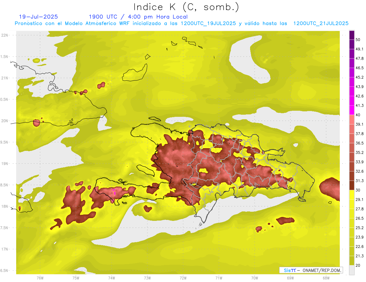Click the '45.2' color bar label
The image size is (366, 282).
[360, 77]
